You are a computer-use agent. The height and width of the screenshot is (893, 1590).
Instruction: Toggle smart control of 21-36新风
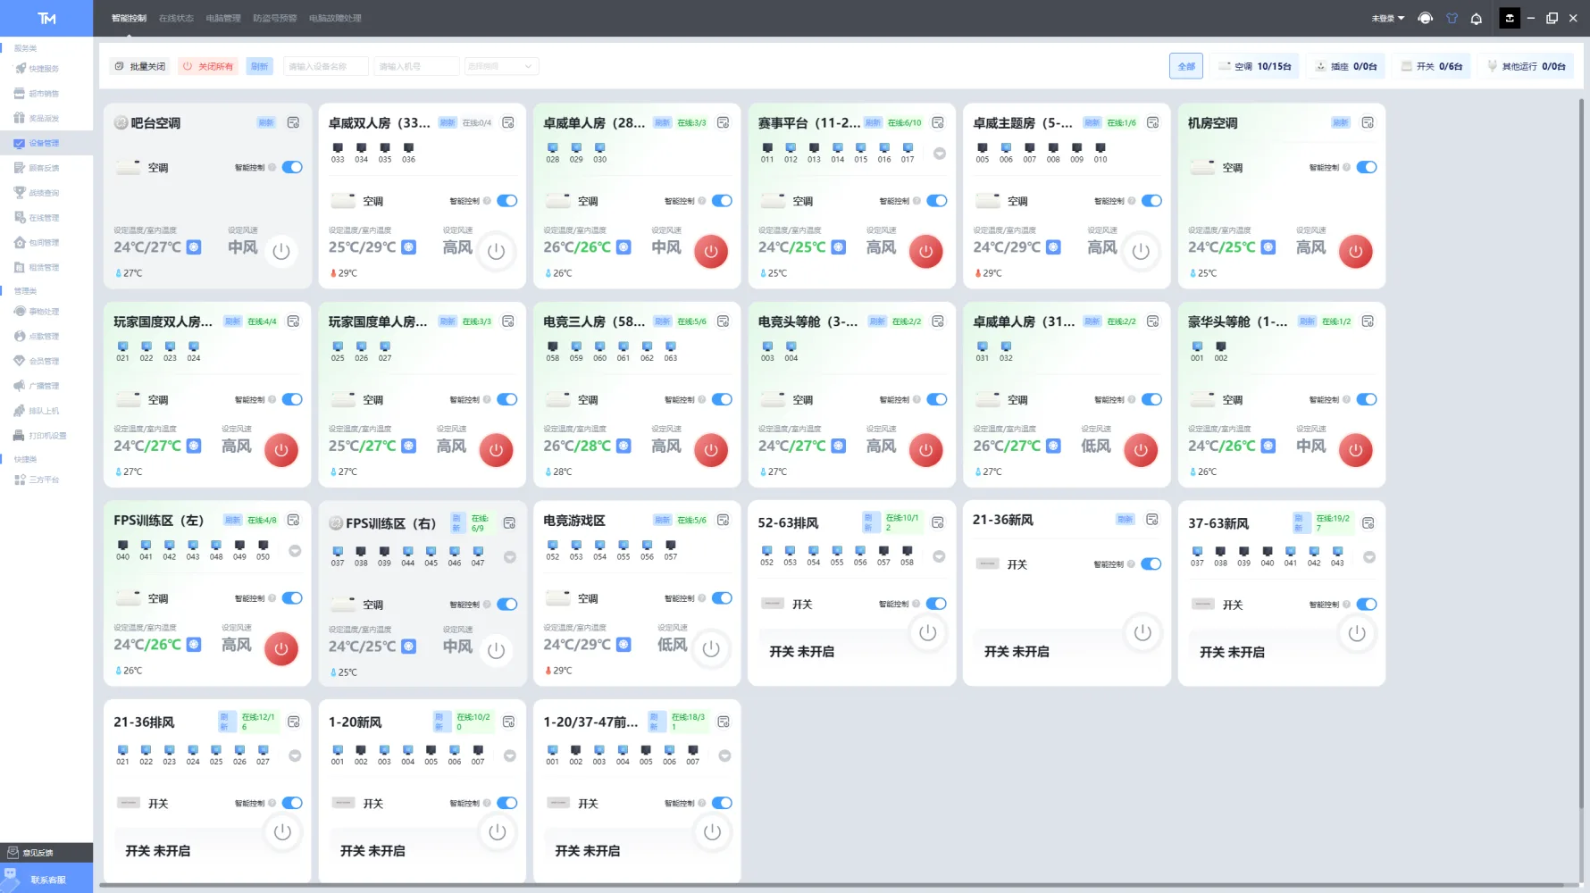pyautogui.click(x=1151, y=564)
